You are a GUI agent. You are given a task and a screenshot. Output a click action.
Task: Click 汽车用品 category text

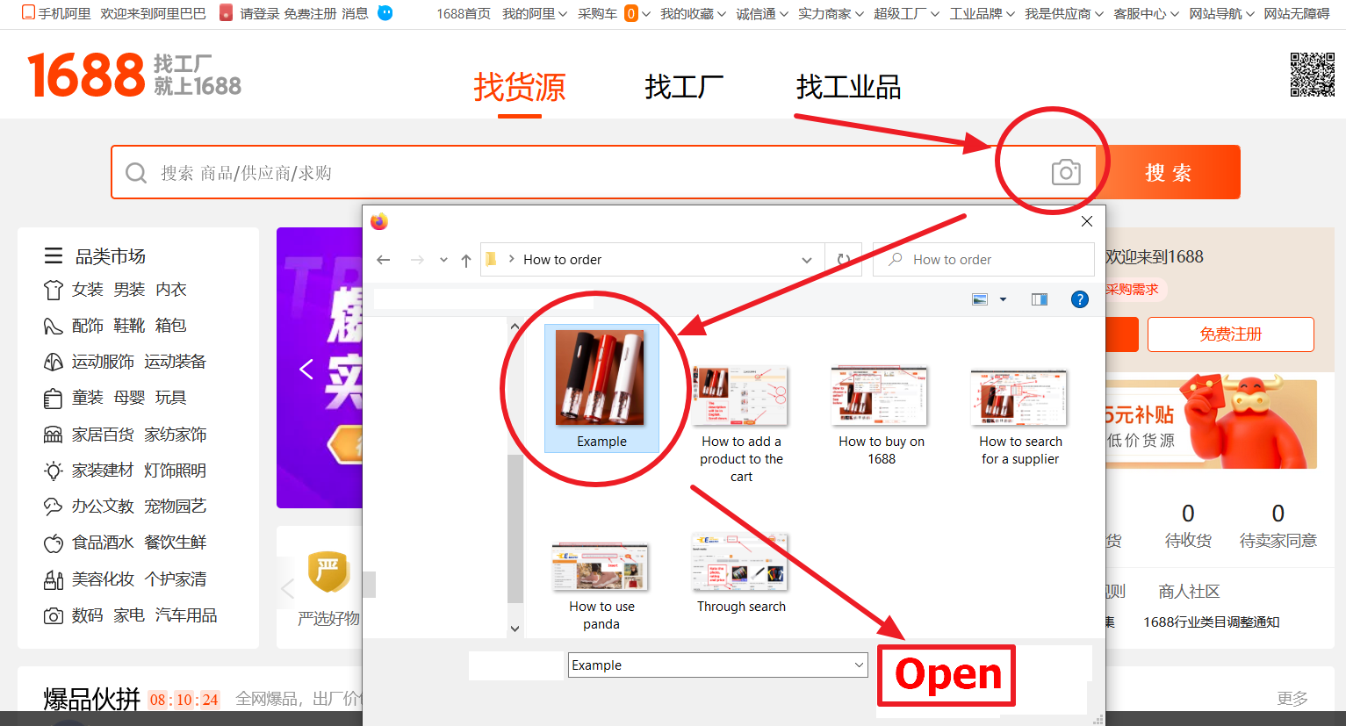click(186, 615)
